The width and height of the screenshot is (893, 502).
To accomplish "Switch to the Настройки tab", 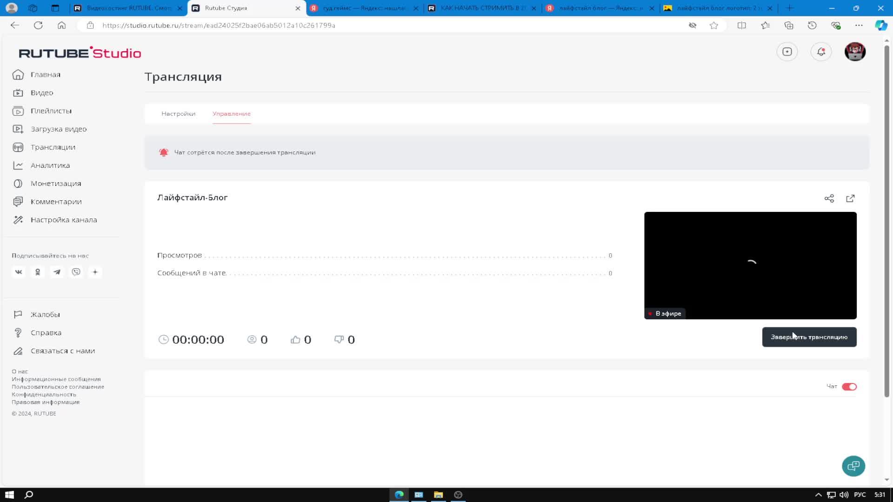I will tap(179, 113).
